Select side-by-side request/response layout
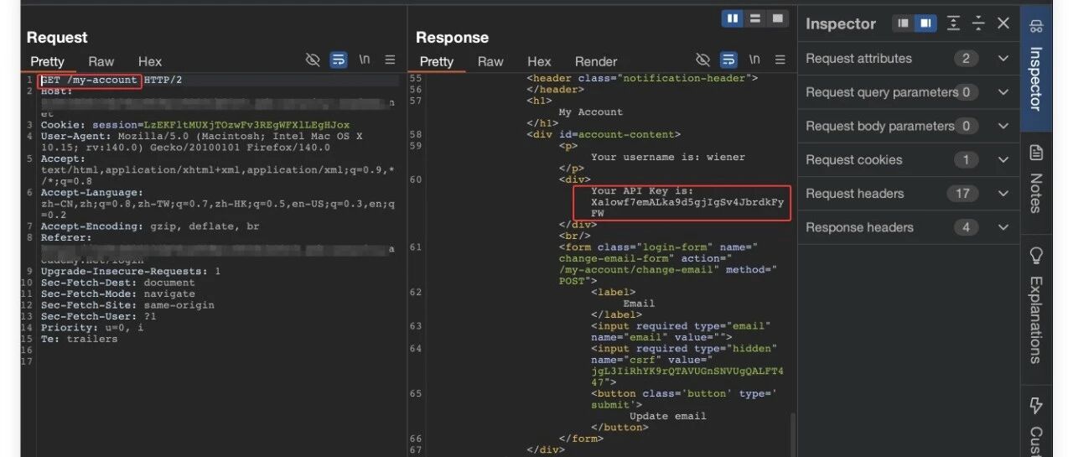 (x=733, y=18)
